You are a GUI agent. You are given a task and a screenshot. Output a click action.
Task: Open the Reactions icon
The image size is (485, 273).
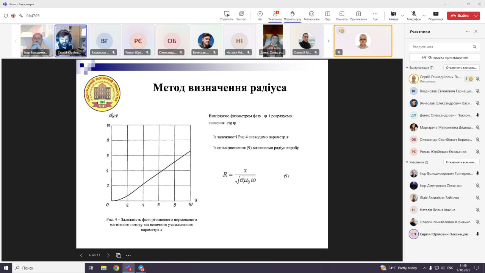[311, 14]
